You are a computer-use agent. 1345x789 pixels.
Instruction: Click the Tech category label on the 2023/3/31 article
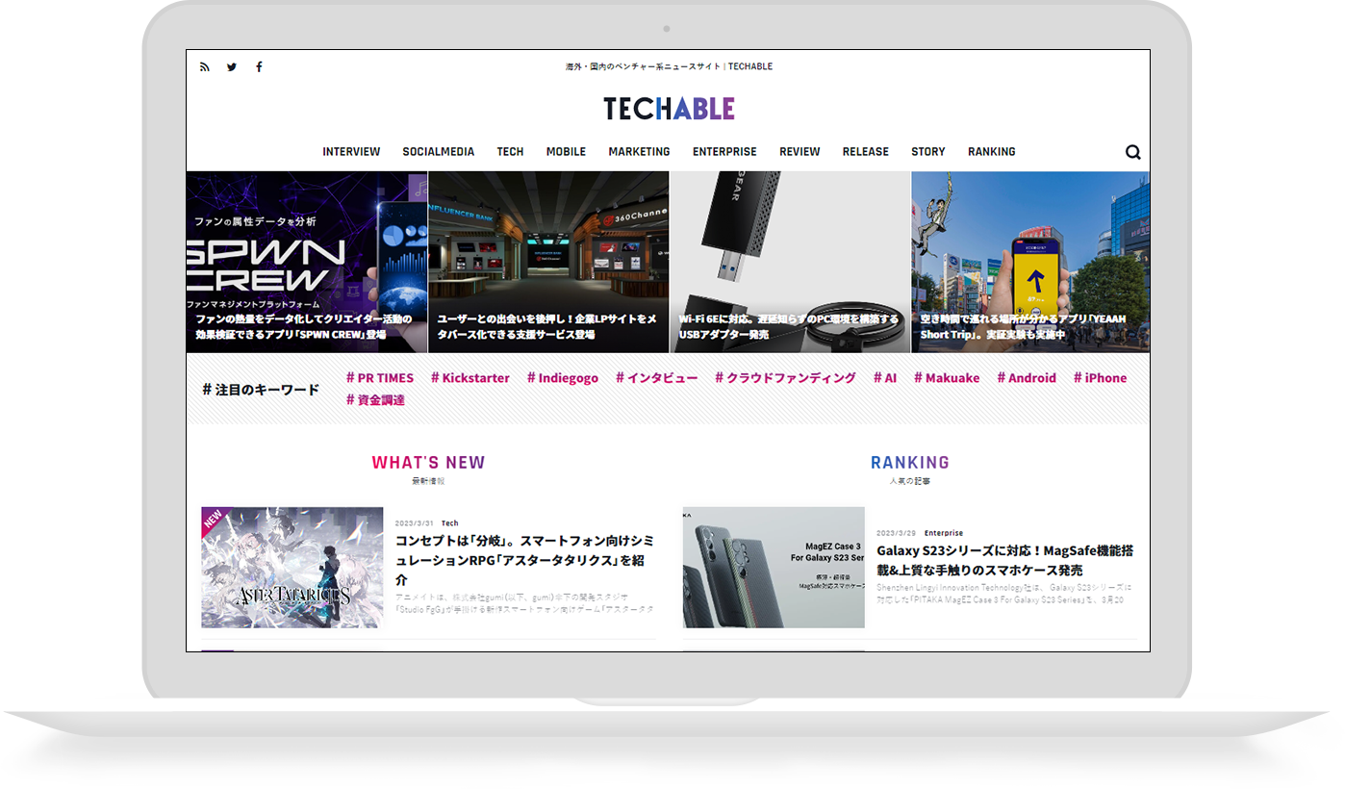pos(450,523)
